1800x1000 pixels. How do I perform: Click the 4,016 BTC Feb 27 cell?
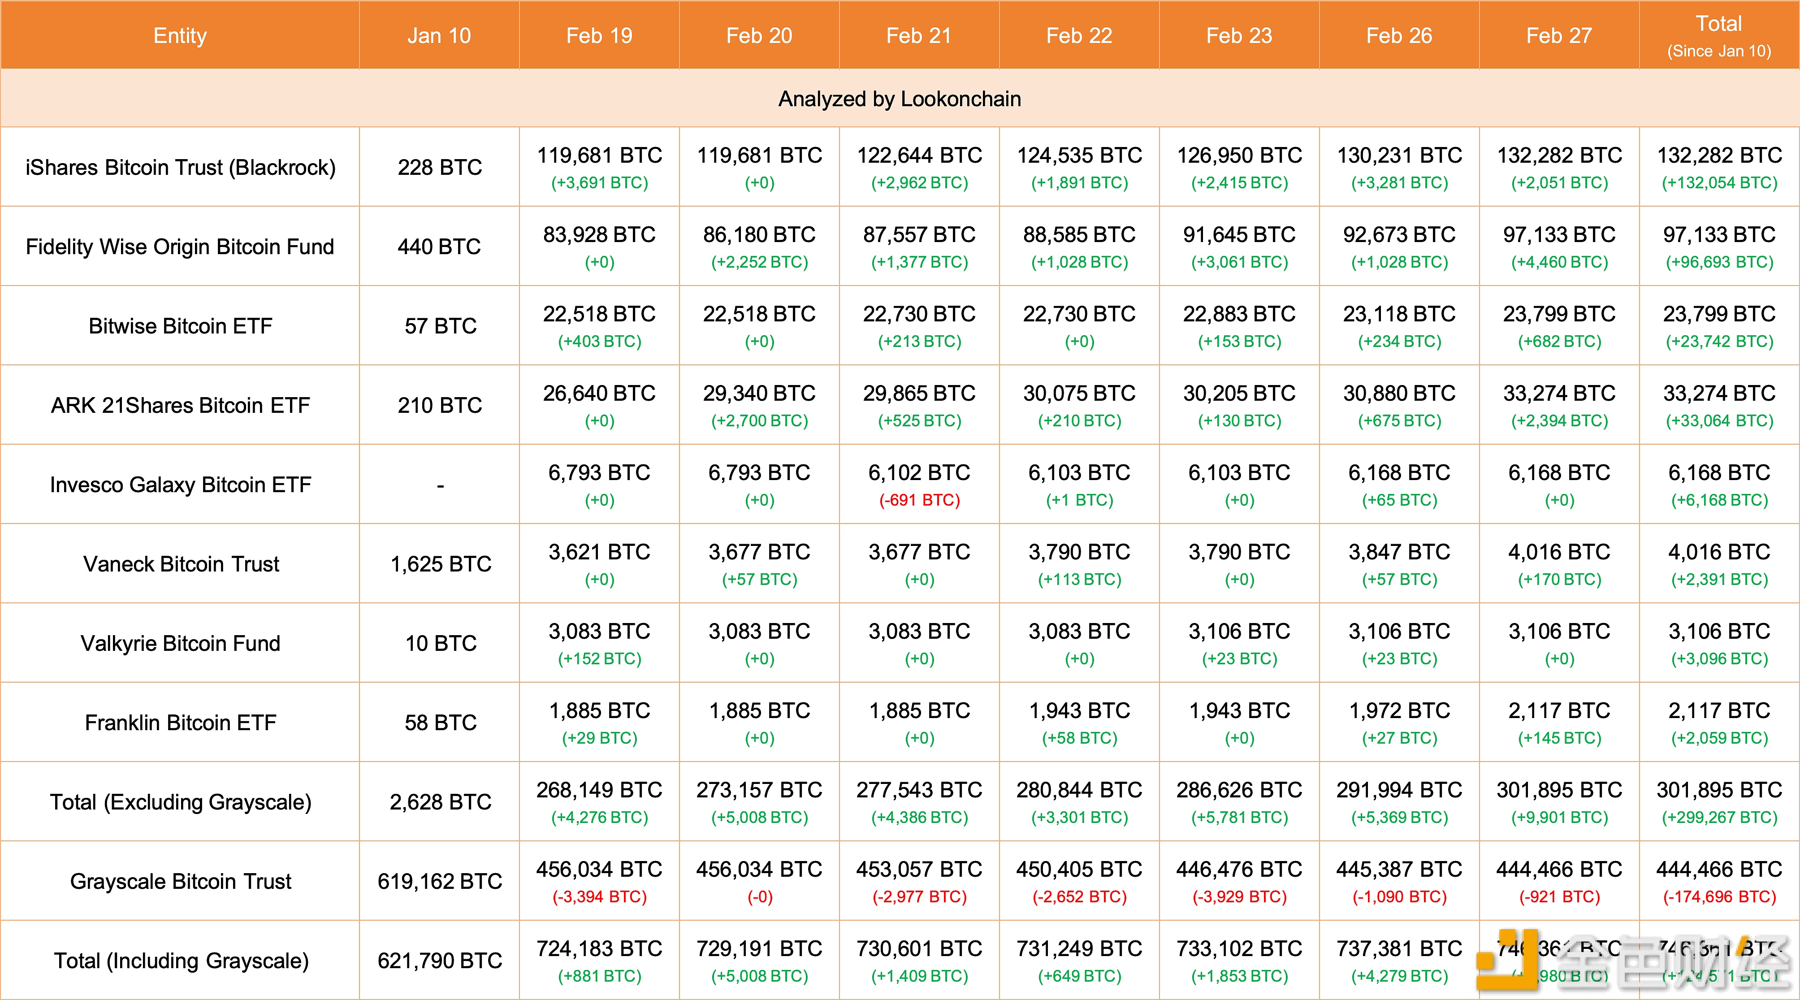(1560, 552)
